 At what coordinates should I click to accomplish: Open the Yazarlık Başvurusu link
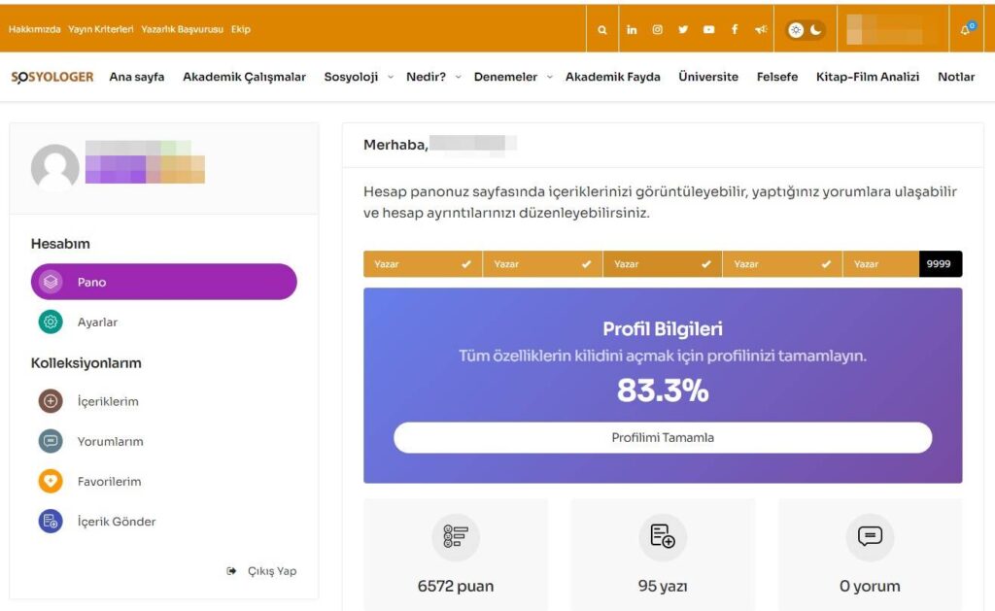182,29
